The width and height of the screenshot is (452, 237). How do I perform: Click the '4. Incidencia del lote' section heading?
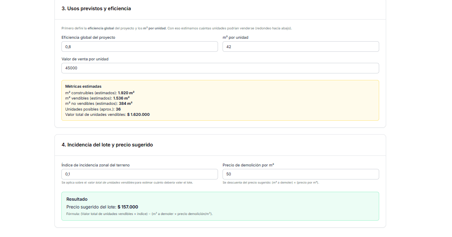(107, 145)
